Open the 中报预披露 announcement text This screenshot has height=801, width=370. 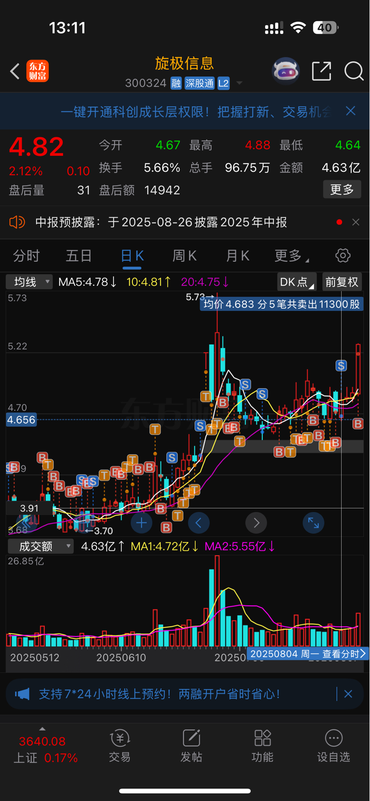pos(161,222)
